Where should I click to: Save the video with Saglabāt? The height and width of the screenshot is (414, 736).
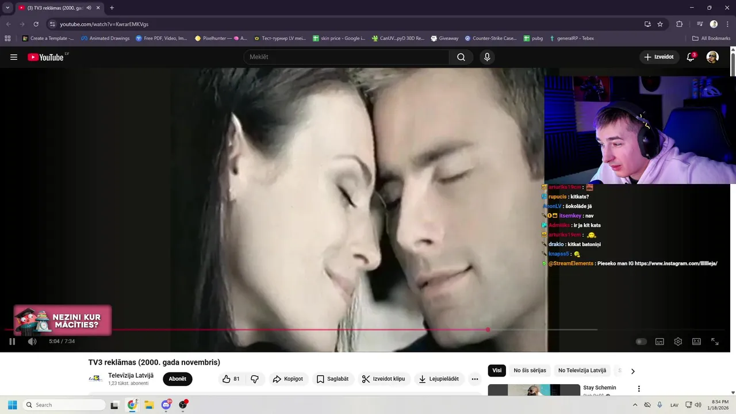point(332,379)
